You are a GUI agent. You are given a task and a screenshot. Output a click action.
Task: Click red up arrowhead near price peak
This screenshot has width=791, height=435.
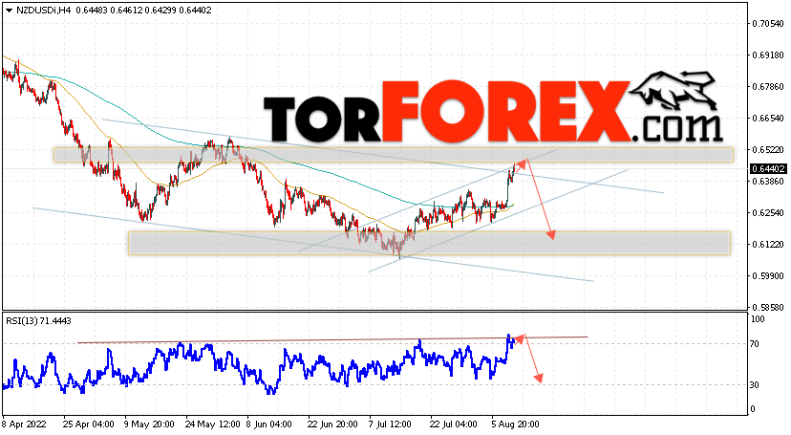point(522,163)
